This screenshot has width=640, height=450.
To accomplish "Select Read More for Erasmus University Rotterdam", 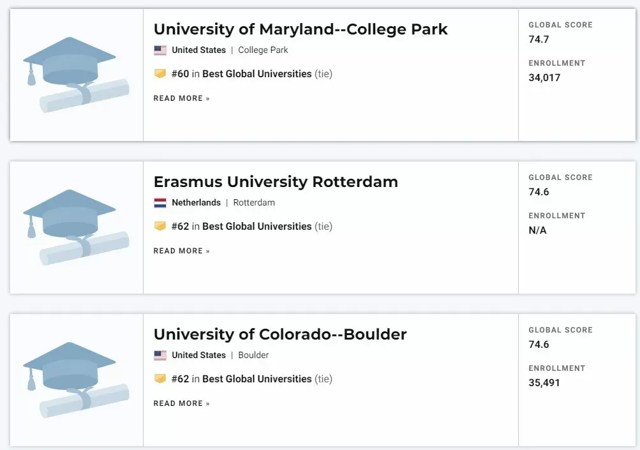I will pos(182,251).
